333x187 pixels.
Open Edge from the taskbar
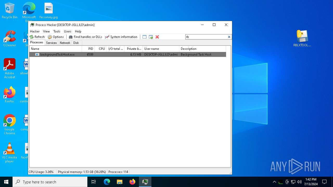point(107,182)
